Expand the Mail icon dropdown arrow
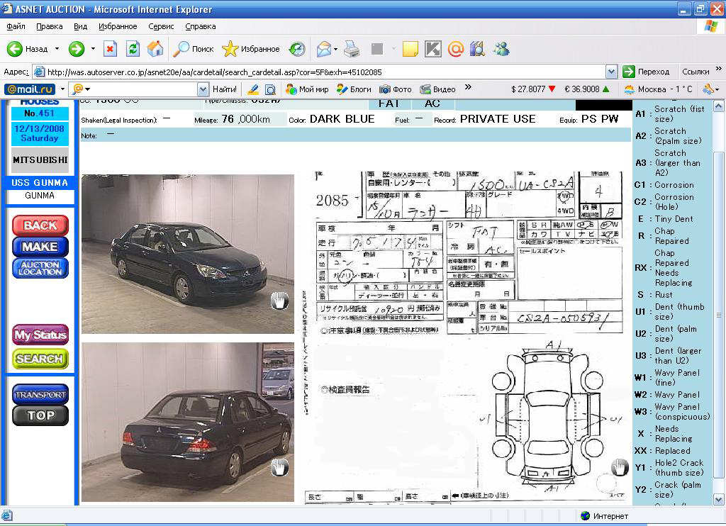 pyautogui.click(x=335, y=49)
